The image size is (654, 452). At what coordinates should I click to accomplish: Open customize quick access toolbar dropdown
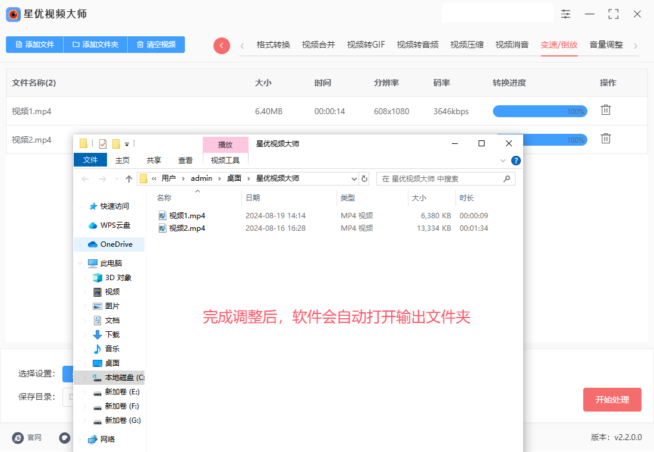127,145
